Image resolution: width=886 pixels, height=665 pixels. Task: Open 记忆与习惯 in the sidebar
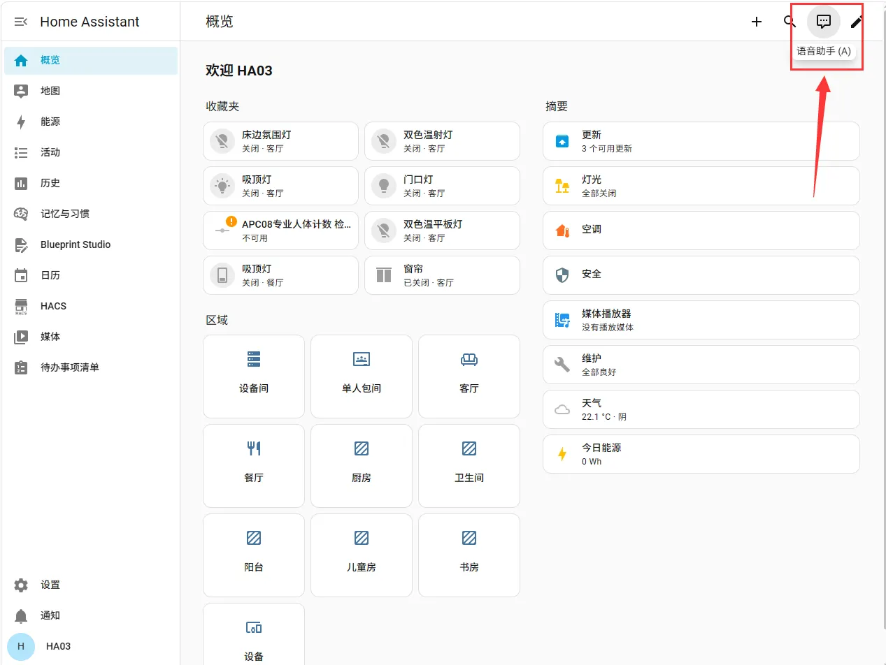click(x=91, y=214)
